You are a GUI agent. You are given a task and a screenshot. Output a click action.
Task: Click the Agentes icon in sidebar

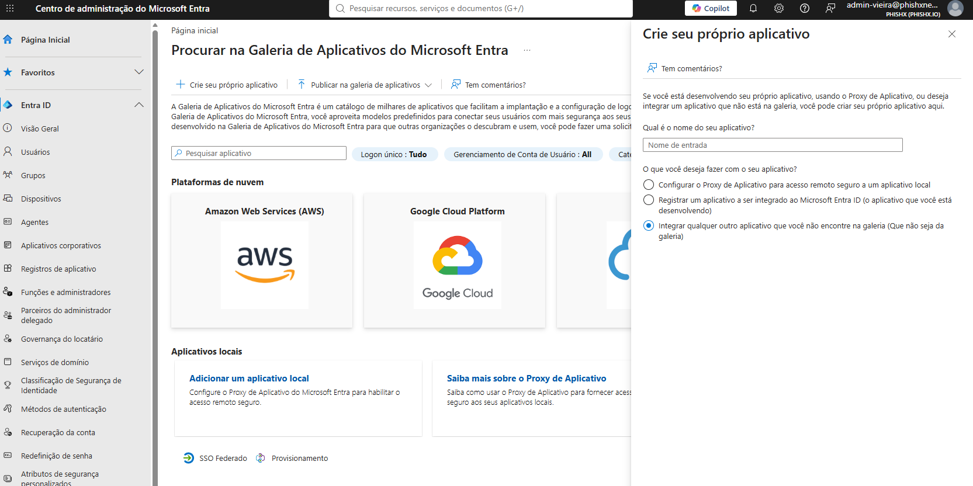[8, 221]
